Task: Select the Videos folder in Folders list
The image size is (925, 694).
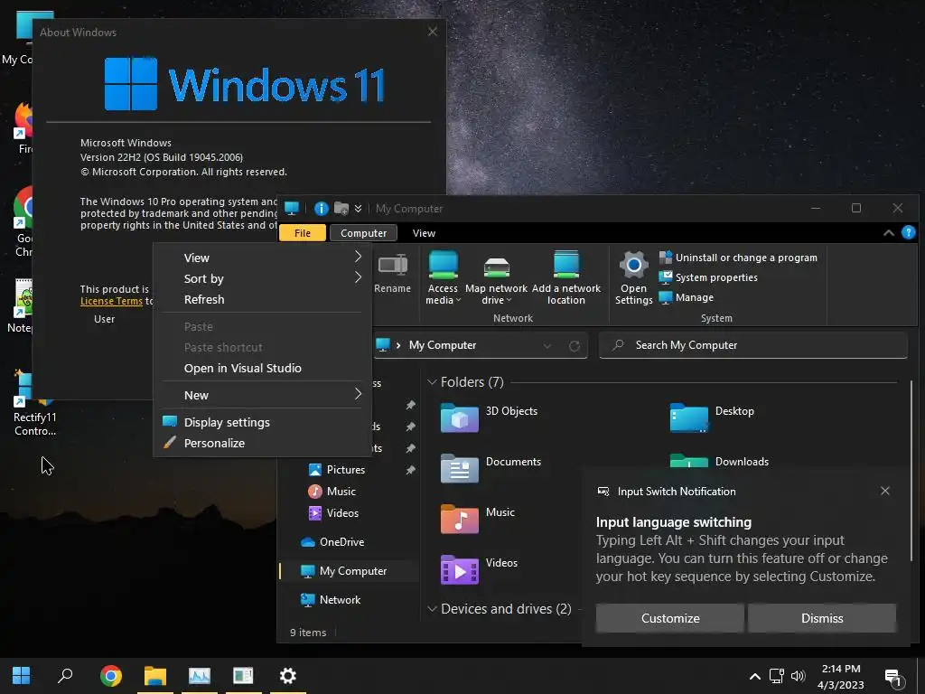Action: (479, 569)
